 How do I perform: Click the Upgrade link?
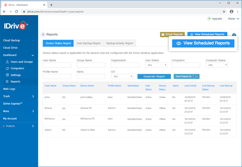pos(217,19)
